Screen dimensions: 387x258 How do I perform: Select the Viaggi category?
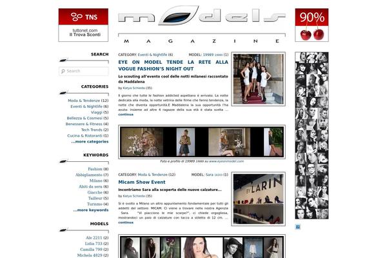point(97,112)
